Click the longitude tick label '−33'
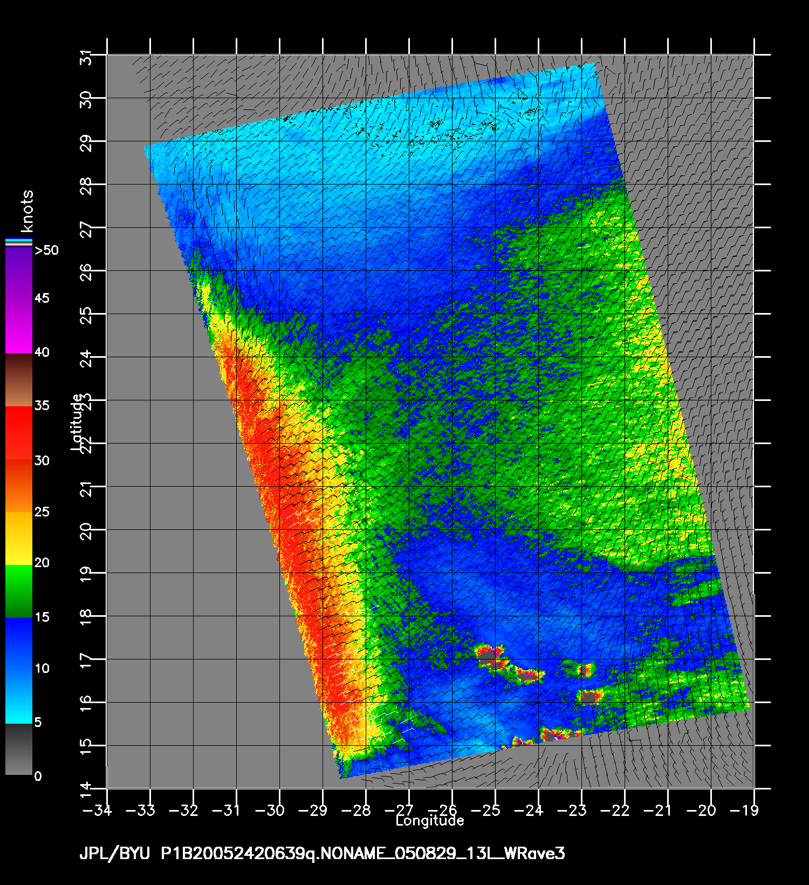The image size is (809, 885). (140, 811)
